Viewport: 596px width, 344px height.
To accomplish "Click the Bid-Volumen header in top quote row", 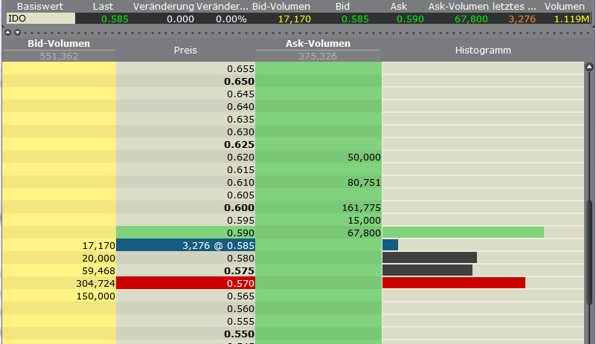I will pos(281,7).
